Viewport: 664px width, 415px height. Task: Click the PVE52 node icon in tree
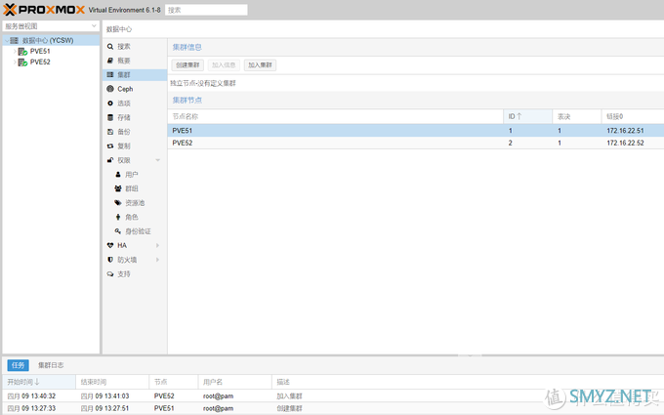point(22,62)
